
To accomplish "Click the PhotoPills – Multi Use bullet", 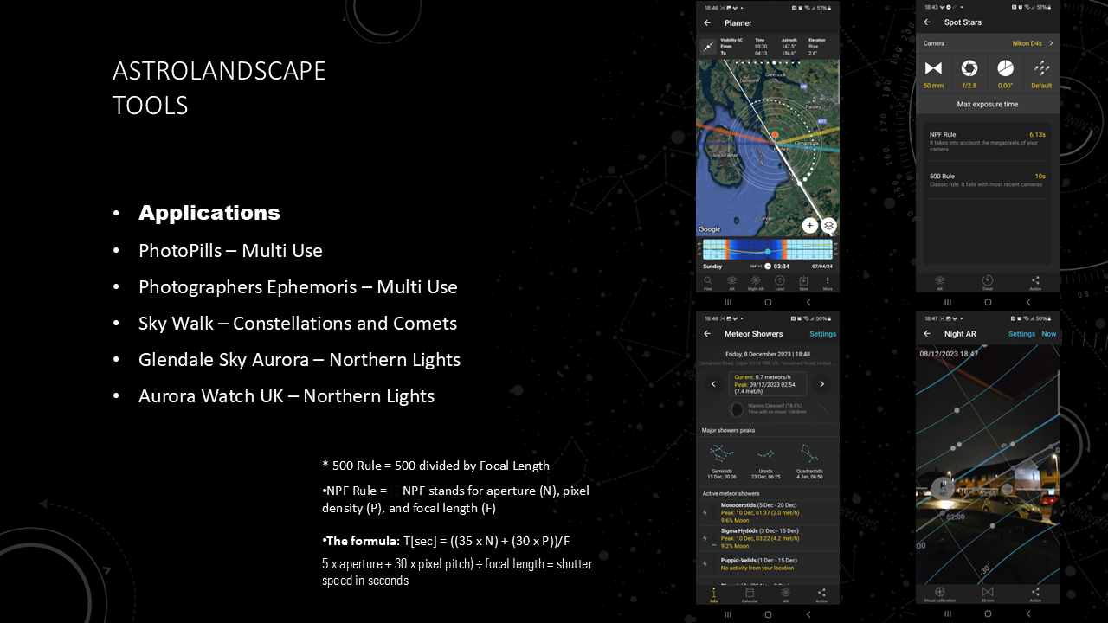I will 230,251.
